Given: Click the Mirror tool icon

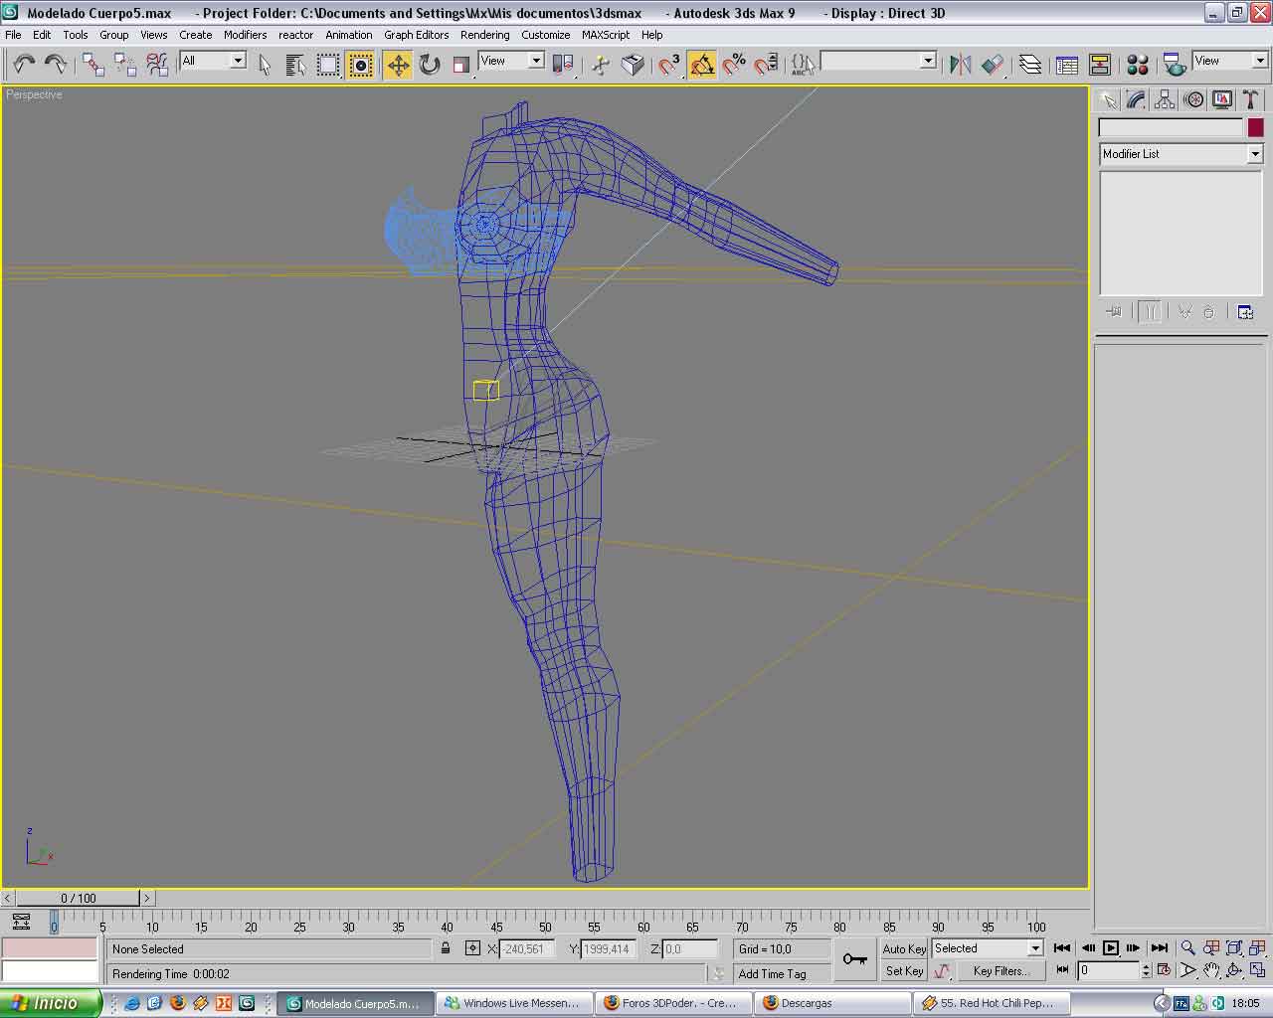Looking at the screenshot, I should (960, 66).
